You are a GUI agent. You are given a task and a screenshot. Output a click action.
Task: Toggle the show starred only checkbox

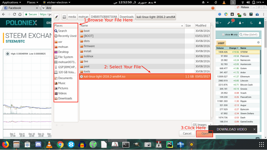223,35
